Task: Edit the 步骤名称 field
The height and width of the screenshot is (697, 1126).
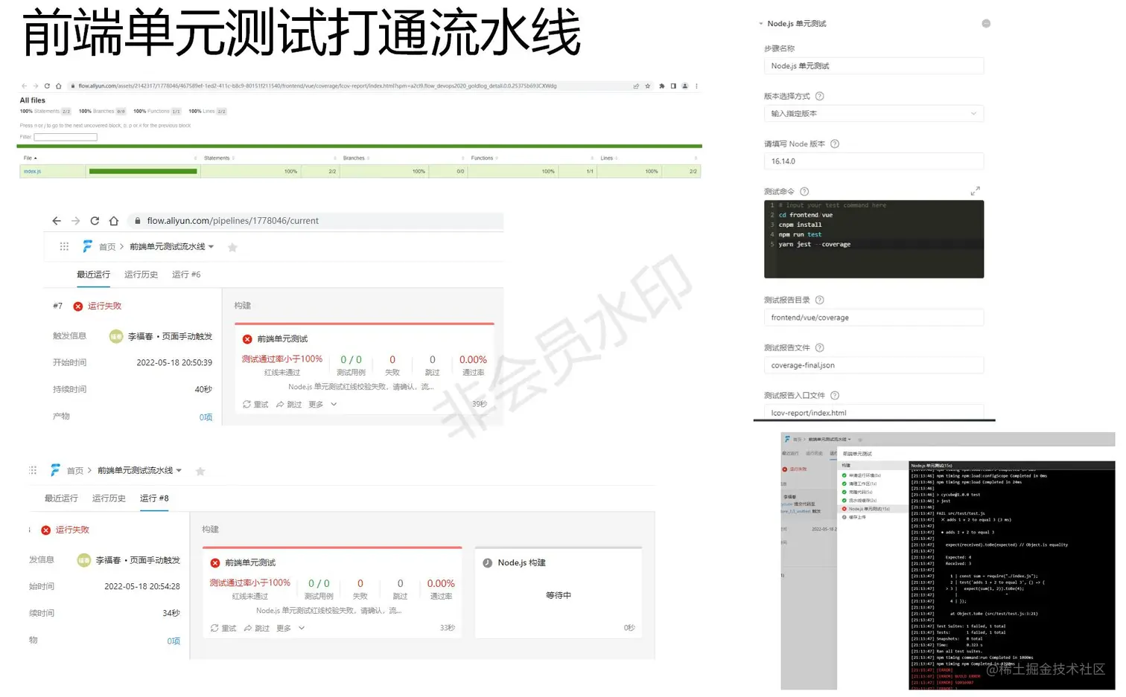Action: [x=874, y=66]
